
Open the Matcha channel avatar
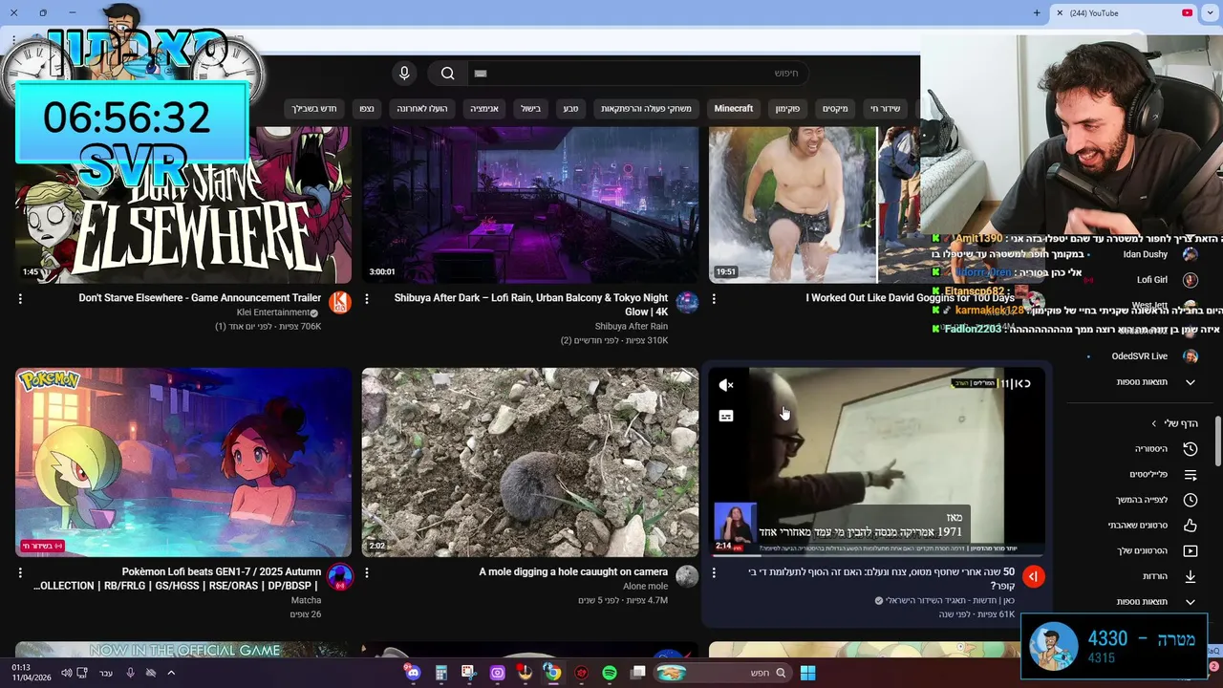coord(339,576)
